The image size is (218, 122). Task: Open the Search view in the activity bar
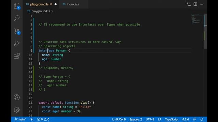(17, 18)
